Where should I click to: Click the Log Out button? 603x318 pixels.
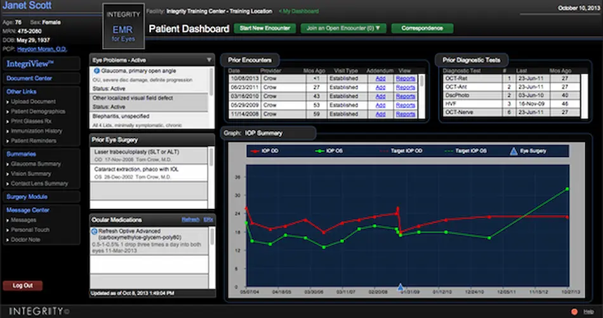pyautogui.click(x=23, y=286)
